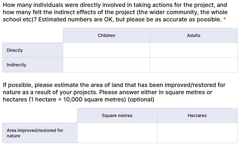The image size is (241, 146).
Task: Click the Directly row Adults input field
Action: [x=193, y=50]
